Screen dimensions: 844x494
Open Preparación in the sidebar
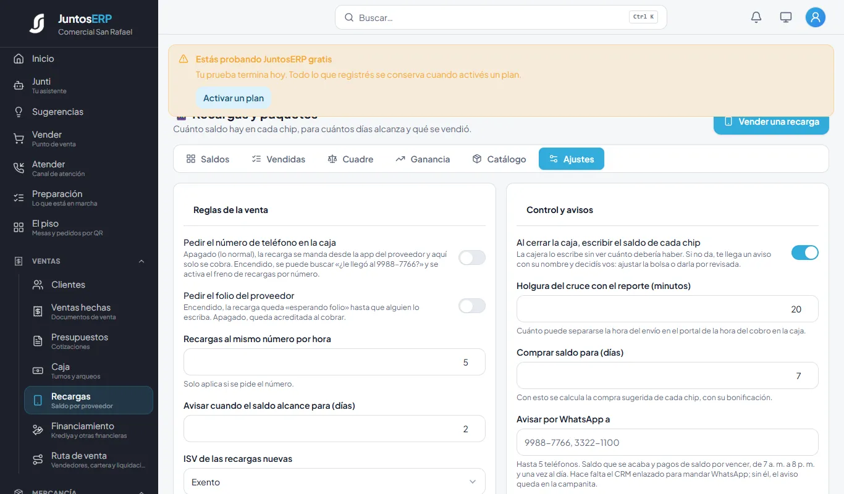(79, 198)
